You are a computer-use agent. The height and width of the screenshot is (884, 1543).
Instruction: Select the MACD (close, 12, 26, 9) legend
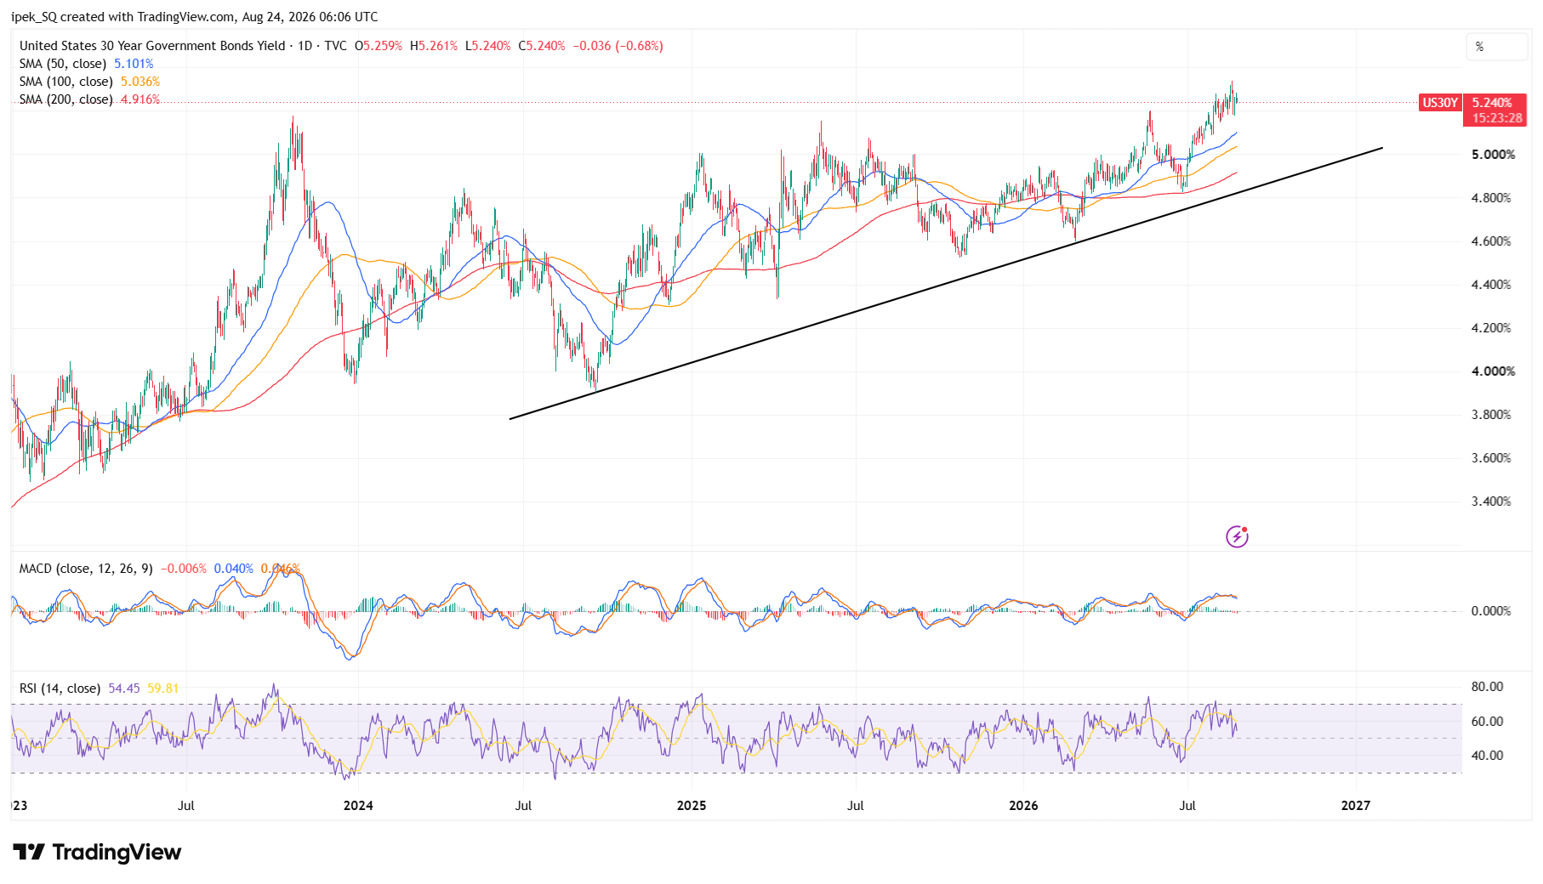pyautogui.click(x=86, y=569)
